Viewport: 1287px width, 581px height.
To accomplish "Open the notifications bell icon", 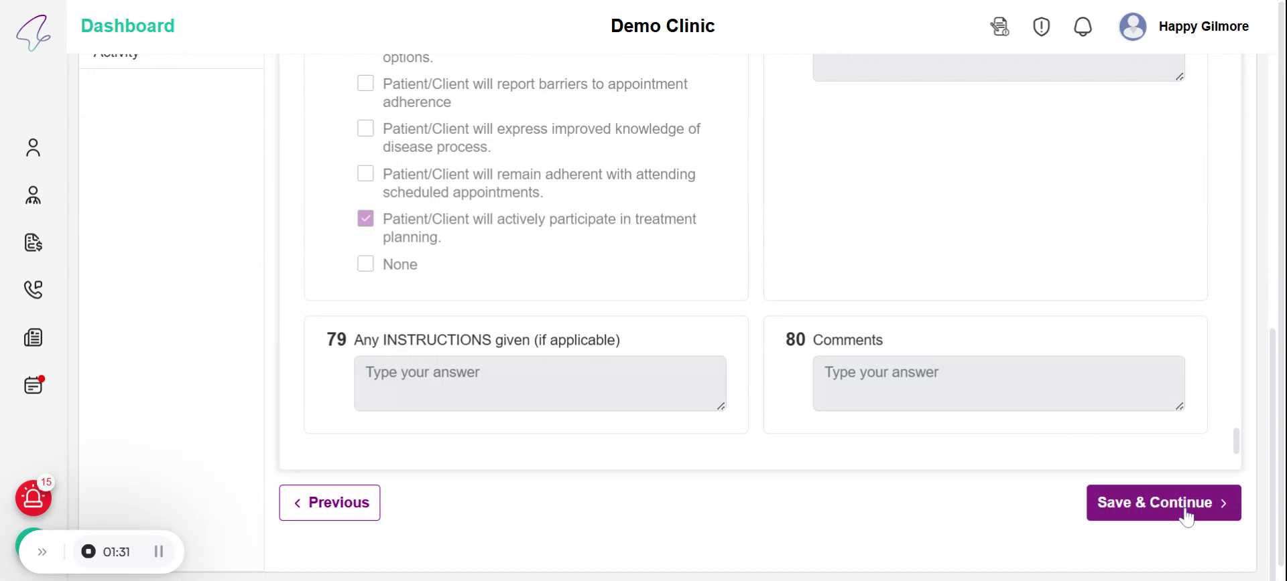I will (x=1083, y=27).
